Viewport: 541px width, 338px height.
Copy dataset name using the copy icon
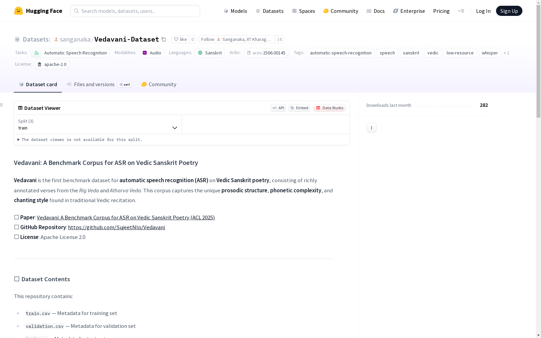164,39
